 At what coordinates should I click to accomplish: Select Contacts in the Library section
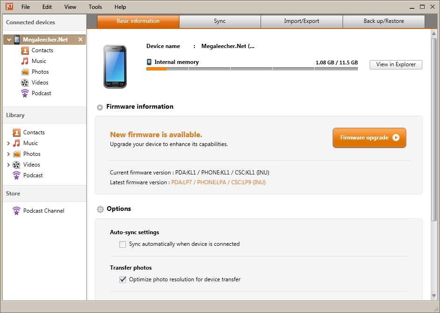coord(34,132)
